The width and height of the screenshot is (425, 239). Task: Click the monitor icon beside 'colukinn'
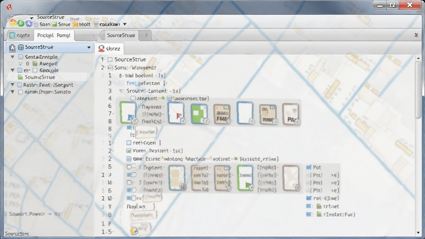coord(96,24)
